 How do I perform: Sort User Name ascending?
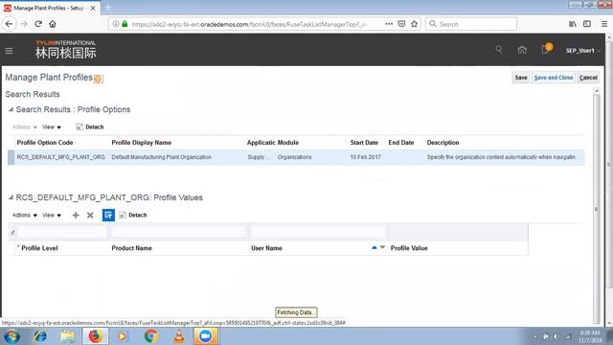[375, 247]
